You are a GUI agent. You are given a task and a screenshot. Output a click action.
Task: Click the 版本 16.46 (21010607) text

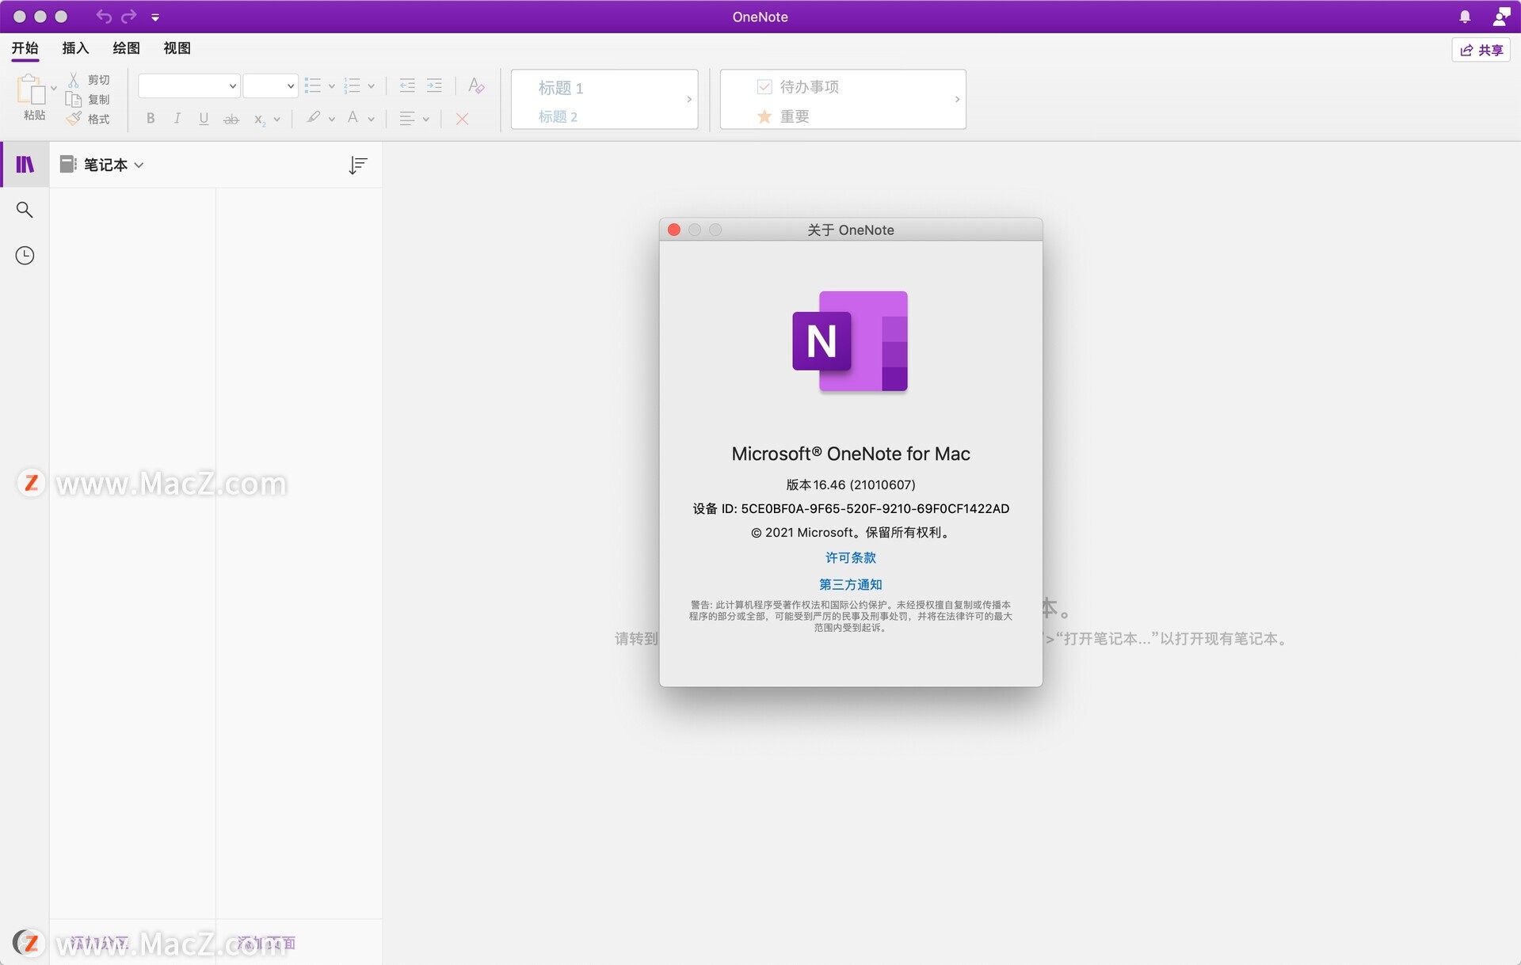coord(851,484)
